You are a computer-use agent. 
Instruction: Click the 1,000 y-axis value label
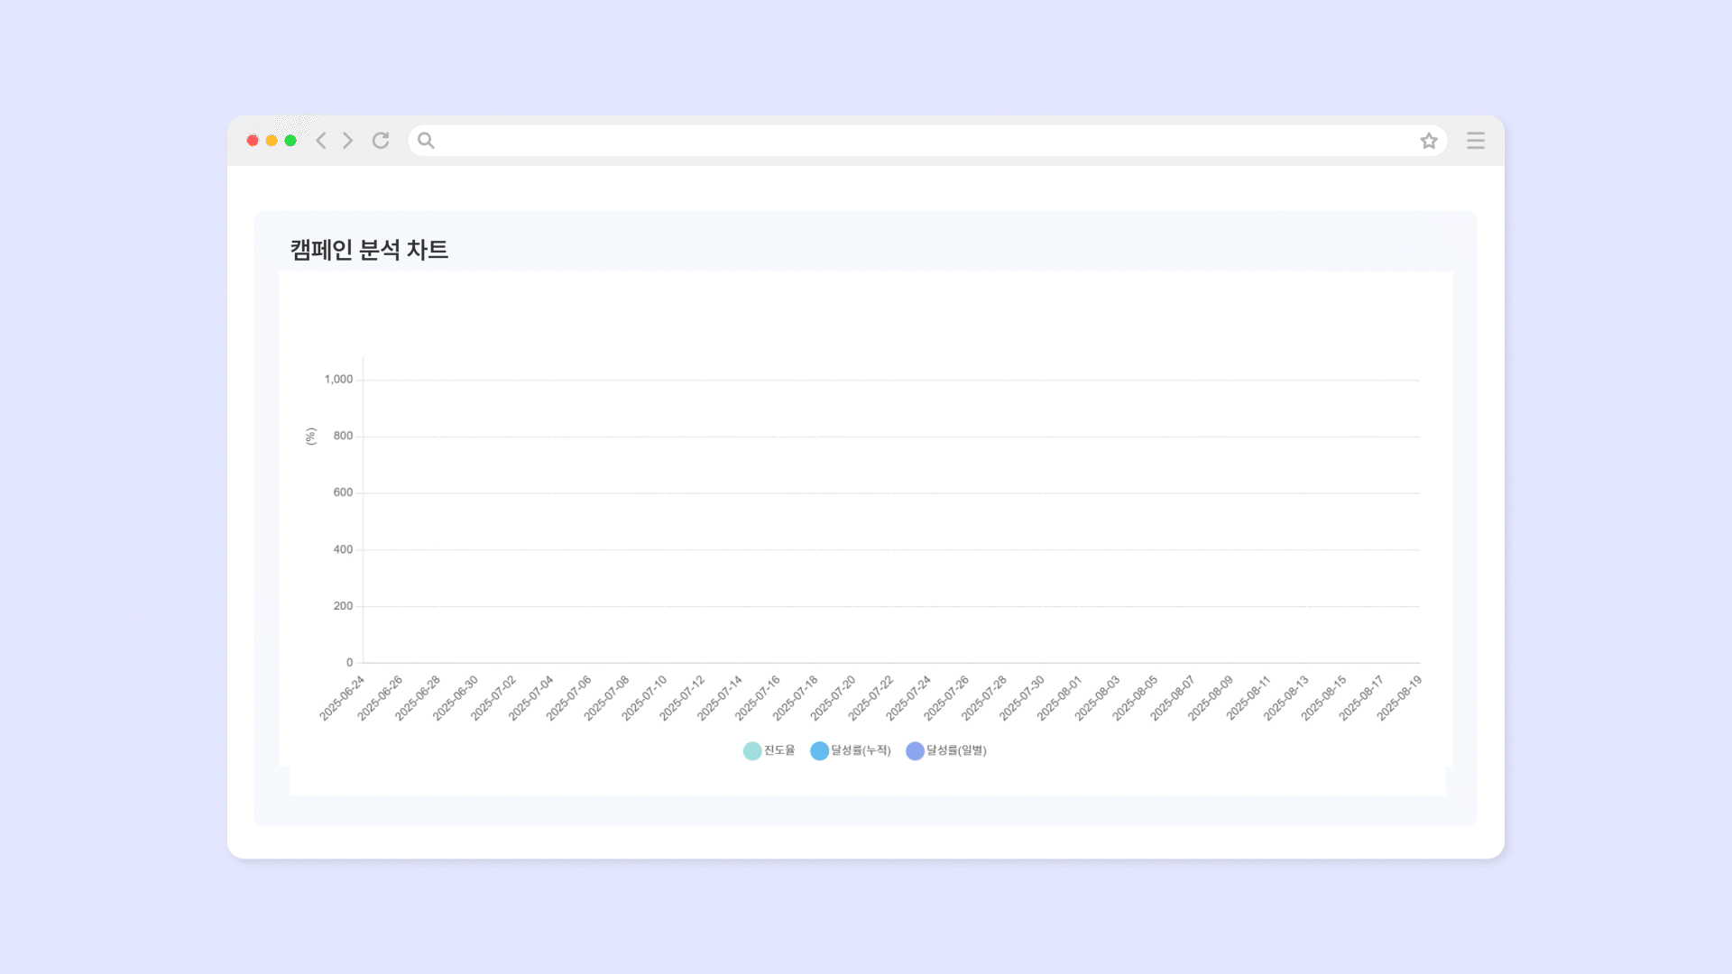click(x=338, y=380)
